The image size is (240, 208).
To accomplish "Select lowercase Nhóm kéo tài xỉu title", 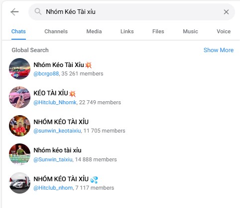I will [x=57, y=150].
